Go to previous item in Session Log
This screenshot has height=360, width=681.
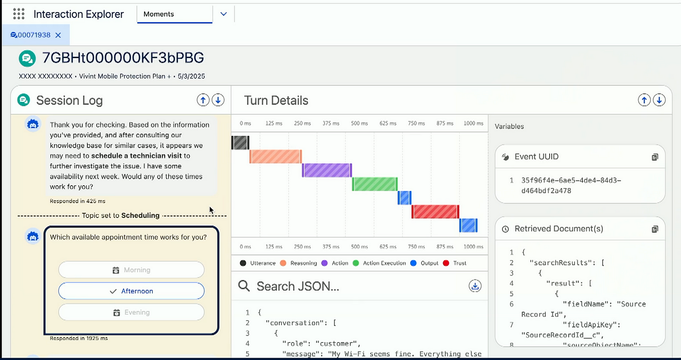(203, 100)
